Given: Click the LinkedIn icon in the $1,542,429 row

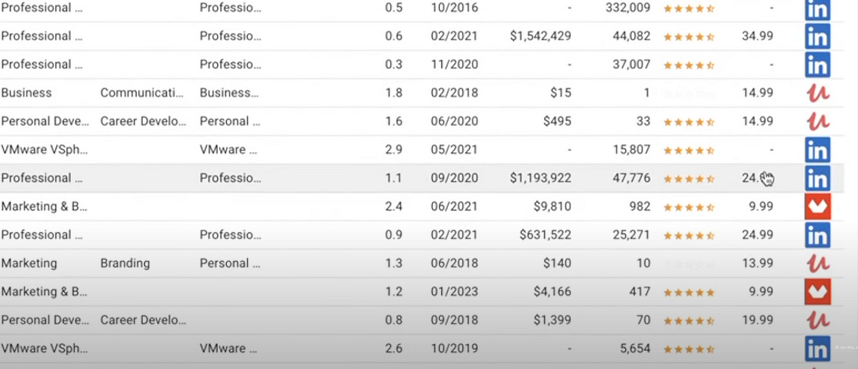Looking at the screenshot, I should [x=817, y=36].
